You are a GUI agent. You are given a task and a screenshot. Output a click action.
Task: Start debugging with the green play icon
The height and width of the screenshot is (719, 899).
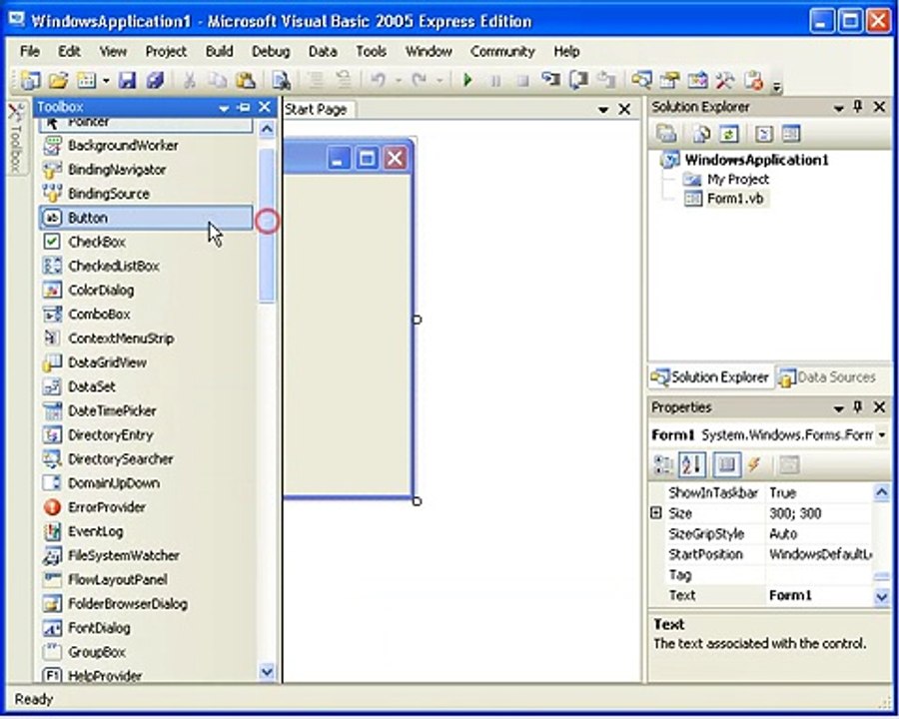(467, 80)
